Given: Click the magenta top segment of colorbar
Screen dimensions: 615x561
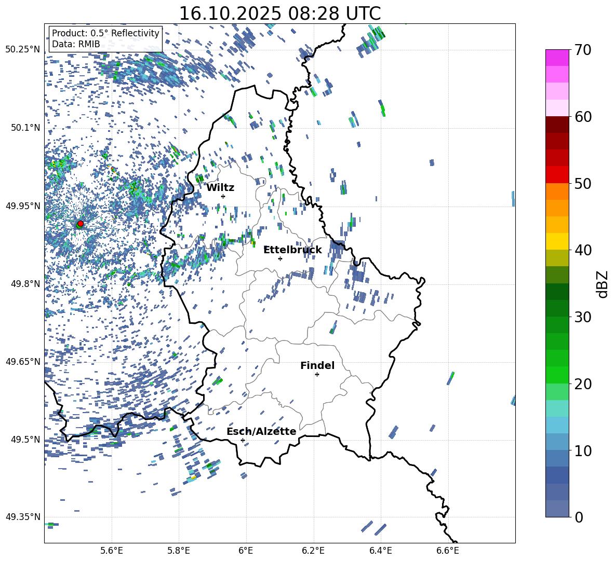Looking at the screenshot, I should pyautogui.click(x=557, y=58).
